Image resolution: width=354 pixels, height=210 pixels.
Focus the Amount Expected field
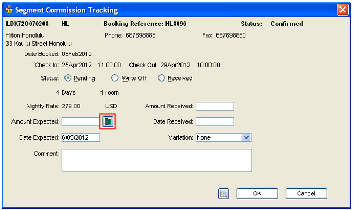(81, 121)
